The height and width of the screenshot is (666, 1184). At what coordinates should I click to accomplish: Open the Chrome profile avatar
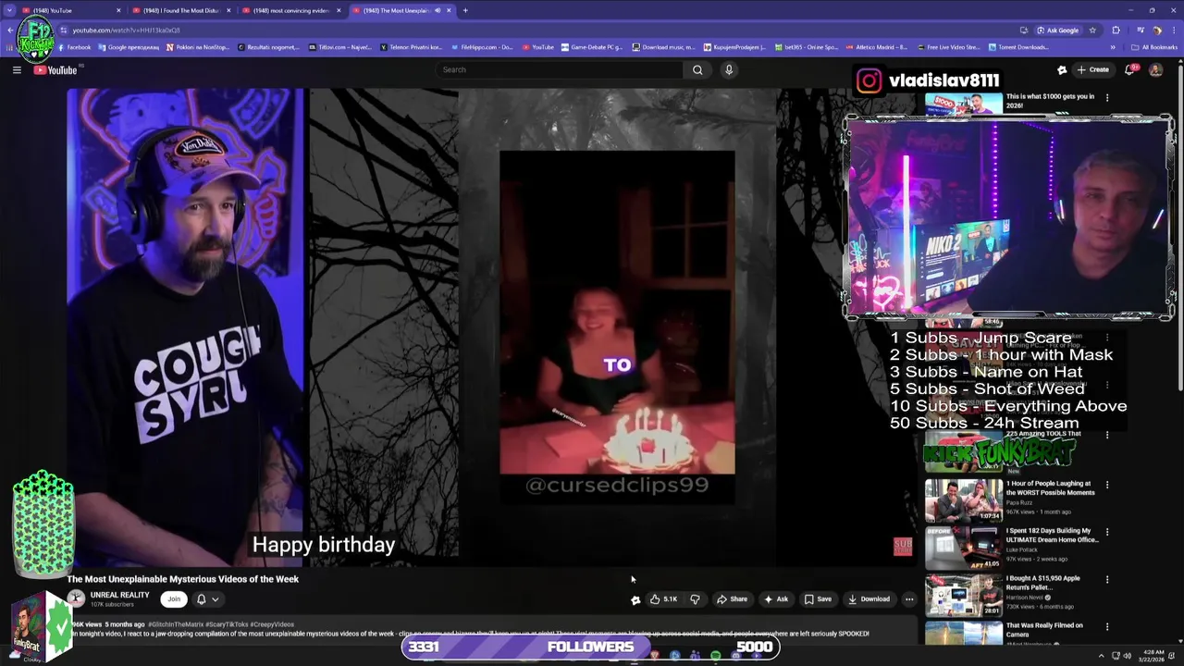pyautogui.click(x=1157, y=30)
